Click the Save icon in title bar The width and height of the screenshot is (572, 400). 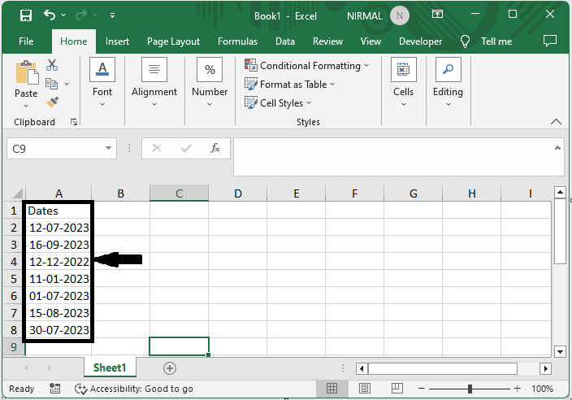[25, 15]
